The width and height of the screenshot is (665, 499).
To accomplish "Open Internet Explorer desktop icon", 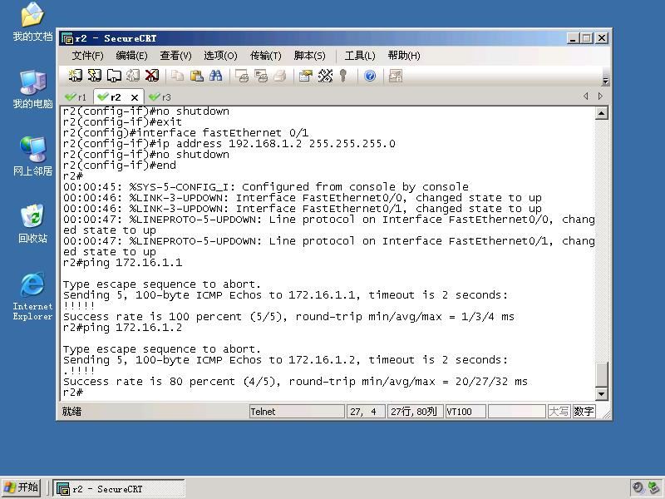I will (32, 296).
